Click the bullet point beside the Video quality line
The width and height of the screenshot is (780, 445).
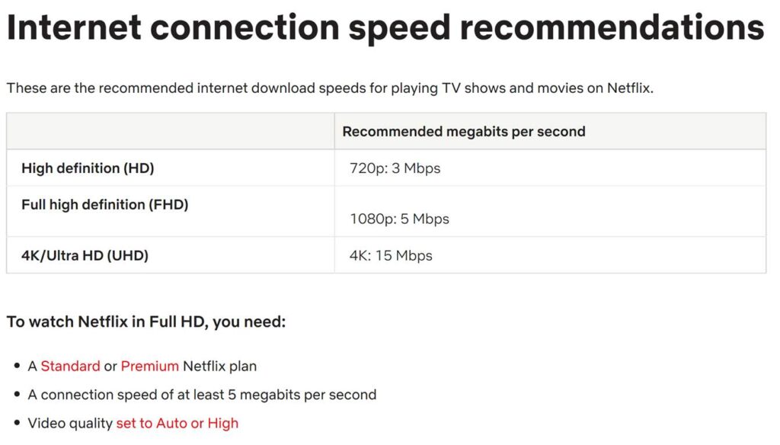pos(17,423)
